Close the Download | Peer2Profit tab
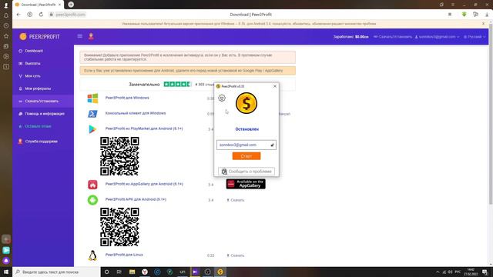The height and width of the screenshot is (277, 493). (60, 5)
